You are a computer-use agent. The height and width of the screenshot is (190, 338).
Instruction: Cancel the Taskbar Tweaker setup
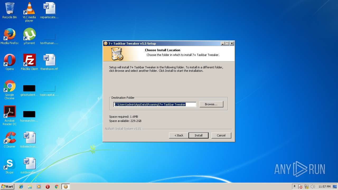[x=221, y=135]
